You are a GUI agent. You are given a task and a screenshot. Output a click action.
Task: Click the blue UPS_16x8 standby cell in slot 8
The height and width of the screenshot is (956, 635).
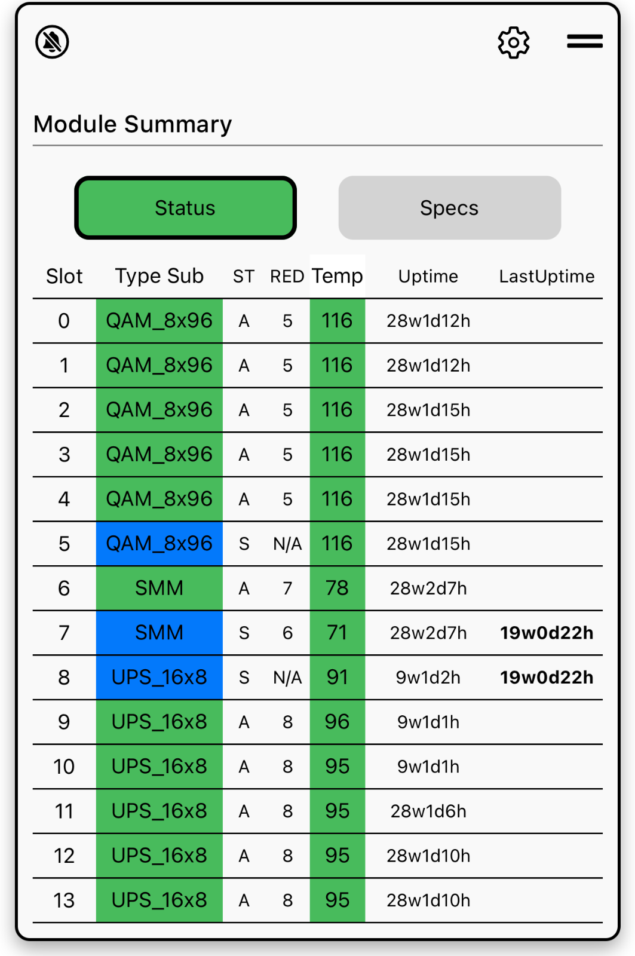coord(159,678)
